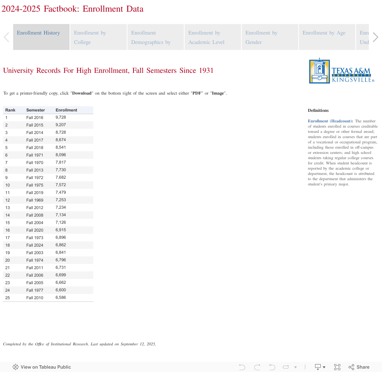Screen dimensions: 382x372
Task: Select the Fall 2016 row cell
Action: [35, 117]
